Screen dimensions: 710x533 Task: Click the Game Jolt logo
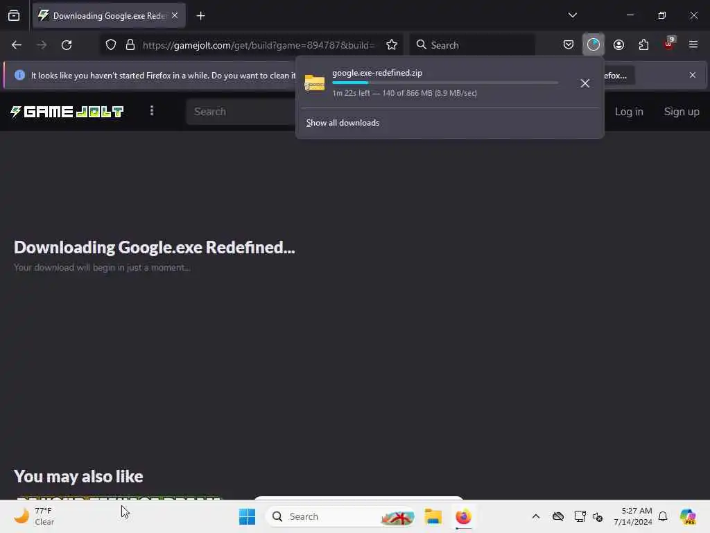67,112
